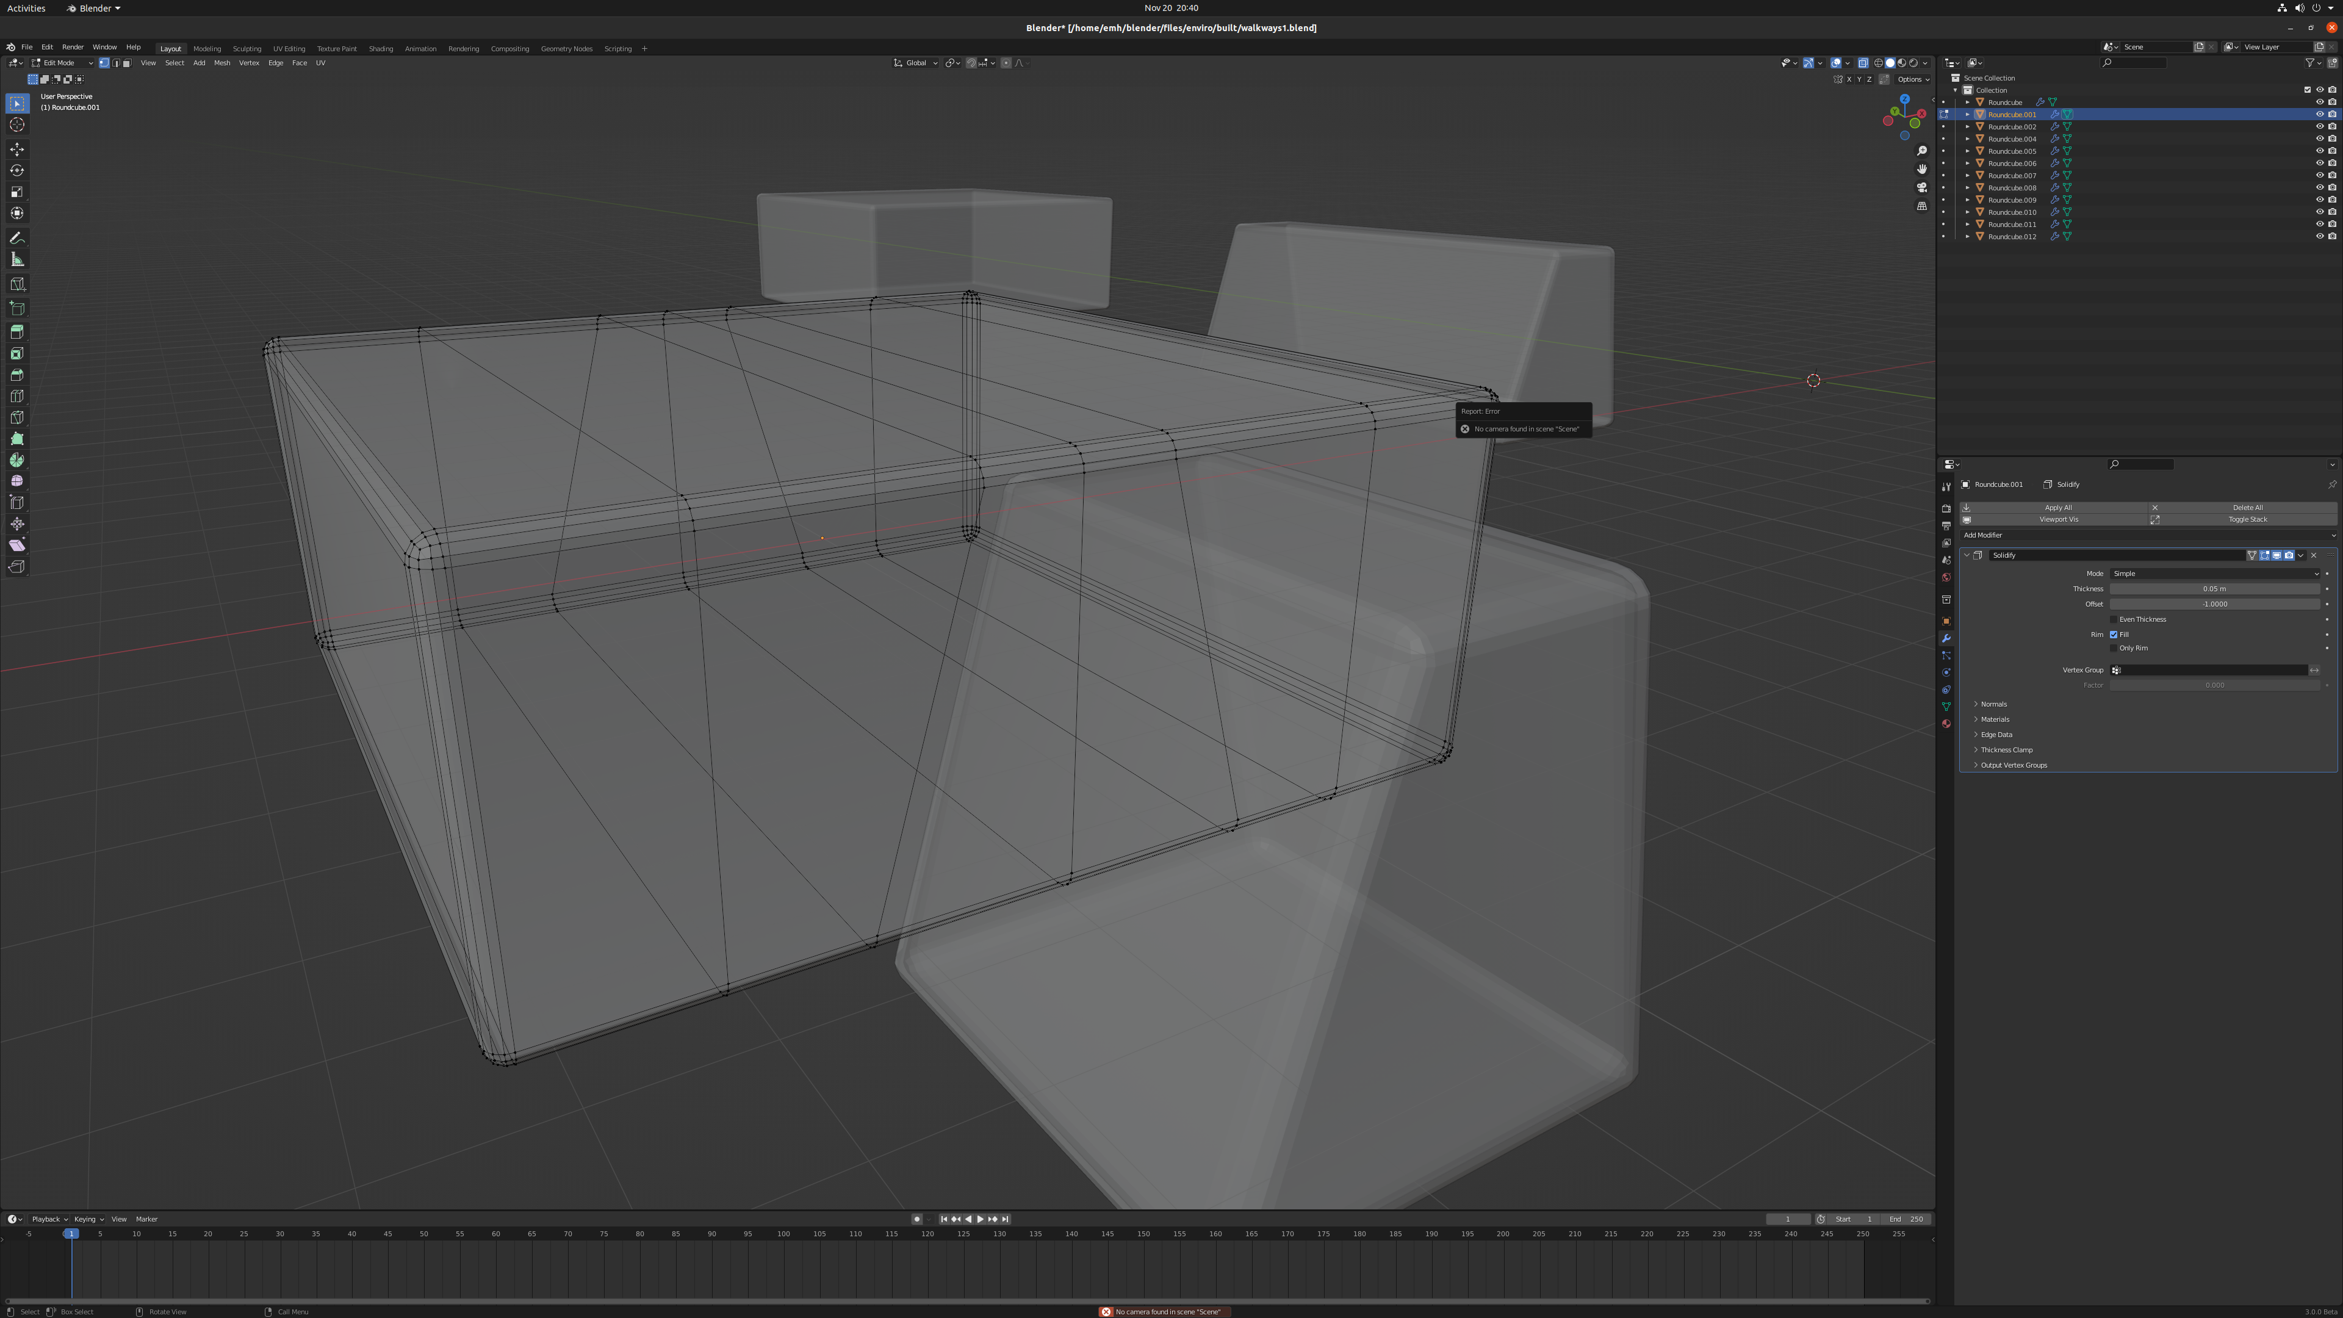Click the zoom view magnifier gizmo

coord(1922,151)
